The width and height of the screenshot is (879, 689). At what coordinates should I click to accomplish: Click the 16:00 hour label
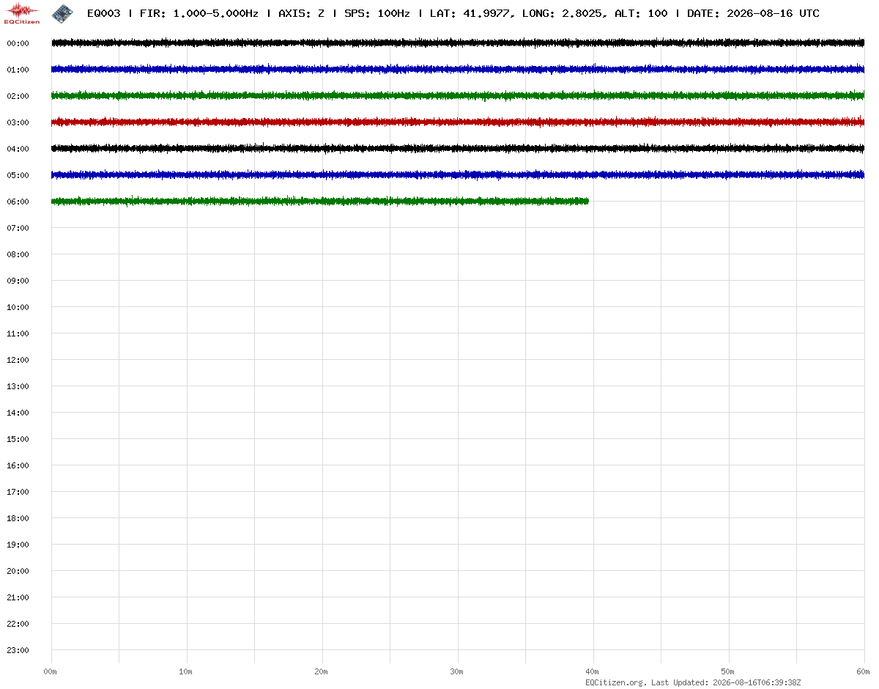(18, 465)
